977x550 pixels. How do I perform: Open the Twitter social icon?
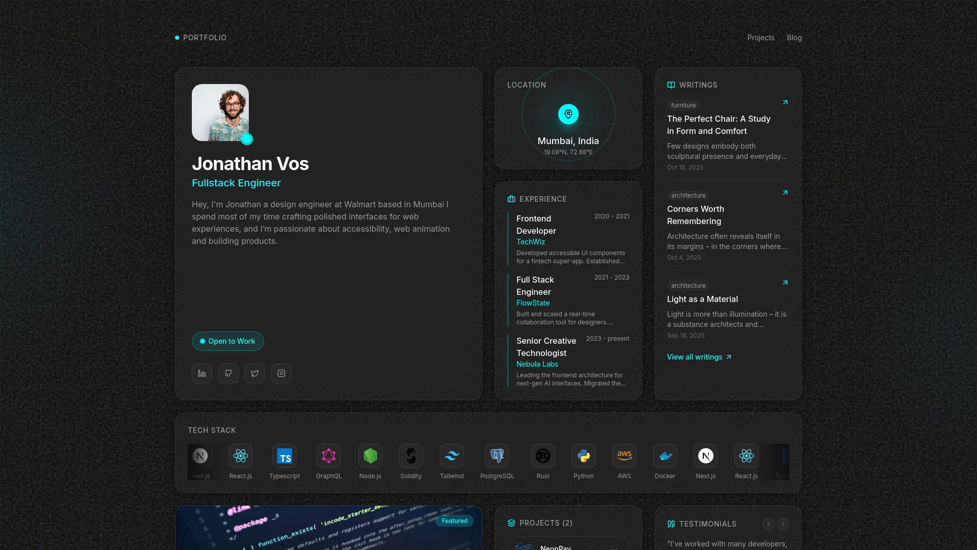(x=255, y=373)
